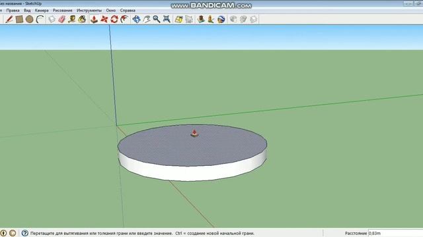Viewport: 423px width, 237px height.
Task: Open the Камера menu
Action: (42, 11)
